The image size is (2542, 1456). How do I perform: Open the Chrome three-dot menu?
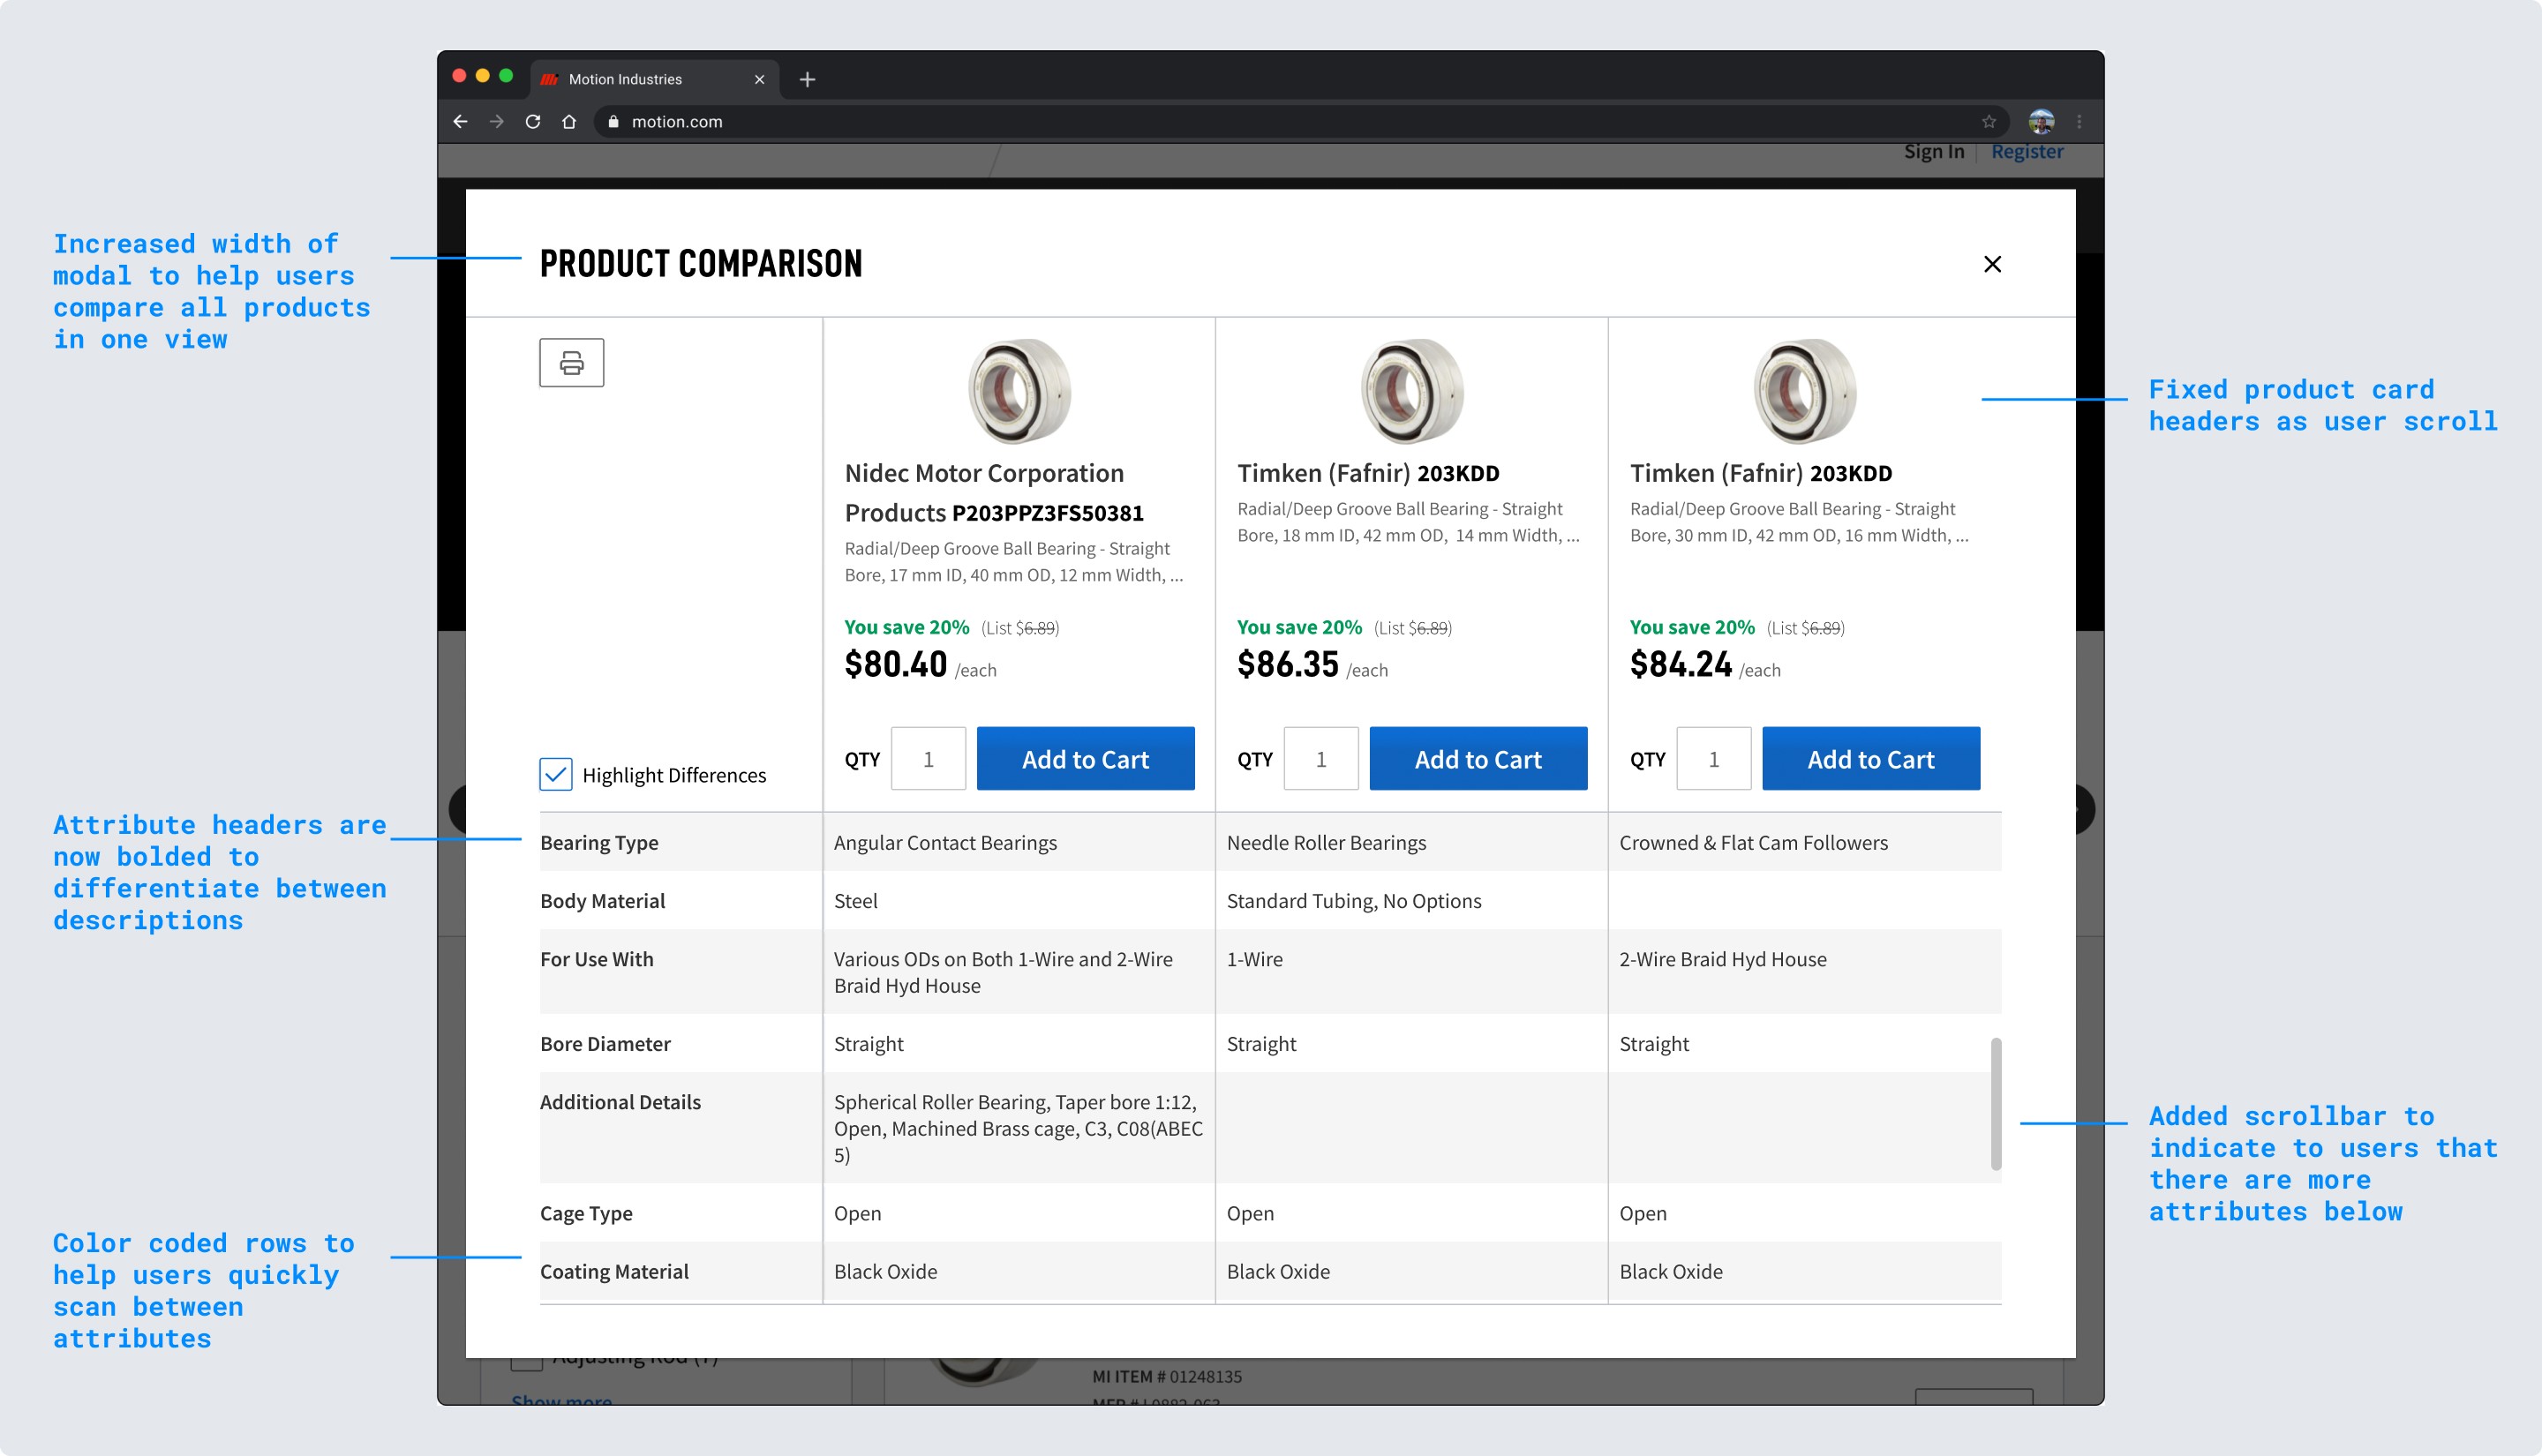tap(2079, 121)
